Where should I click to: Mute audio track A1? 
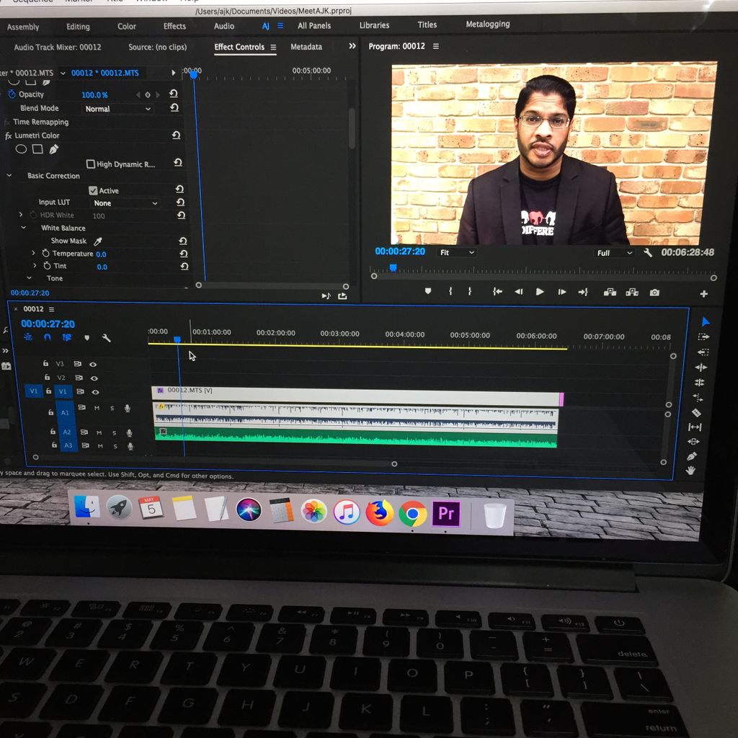coord(97,408)
